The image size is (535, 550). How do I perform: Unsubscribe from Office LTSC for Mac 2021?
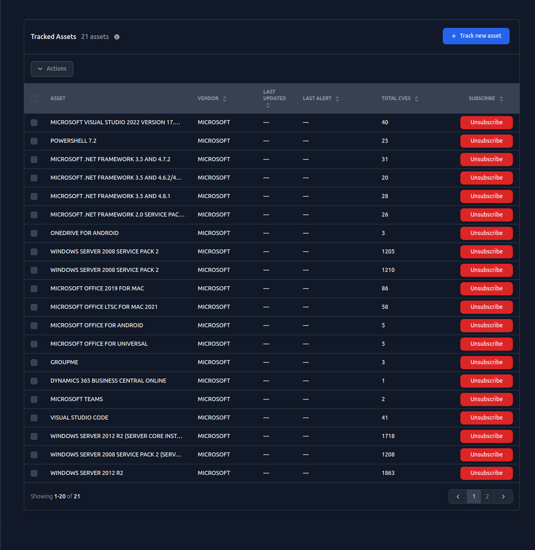pyautogui.click(x=486, y=307)
